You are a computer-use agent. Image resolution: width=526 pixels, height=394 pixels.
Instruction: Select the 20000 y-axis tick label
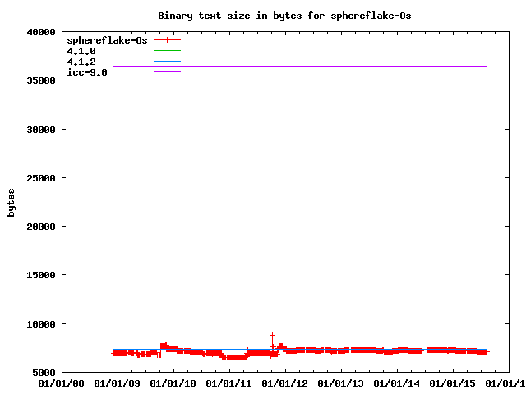(39, 227)
